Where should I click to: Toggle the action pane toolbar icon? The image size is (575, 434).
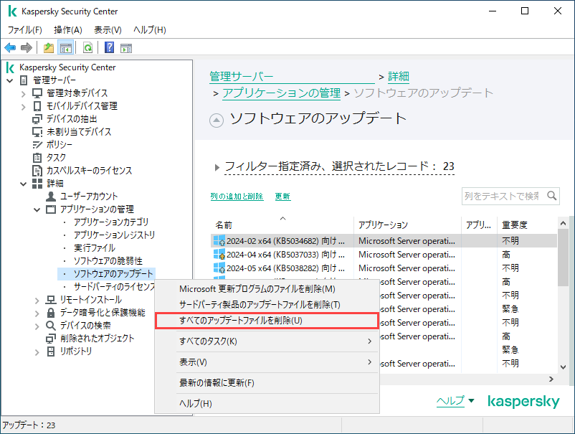point(126,47)
